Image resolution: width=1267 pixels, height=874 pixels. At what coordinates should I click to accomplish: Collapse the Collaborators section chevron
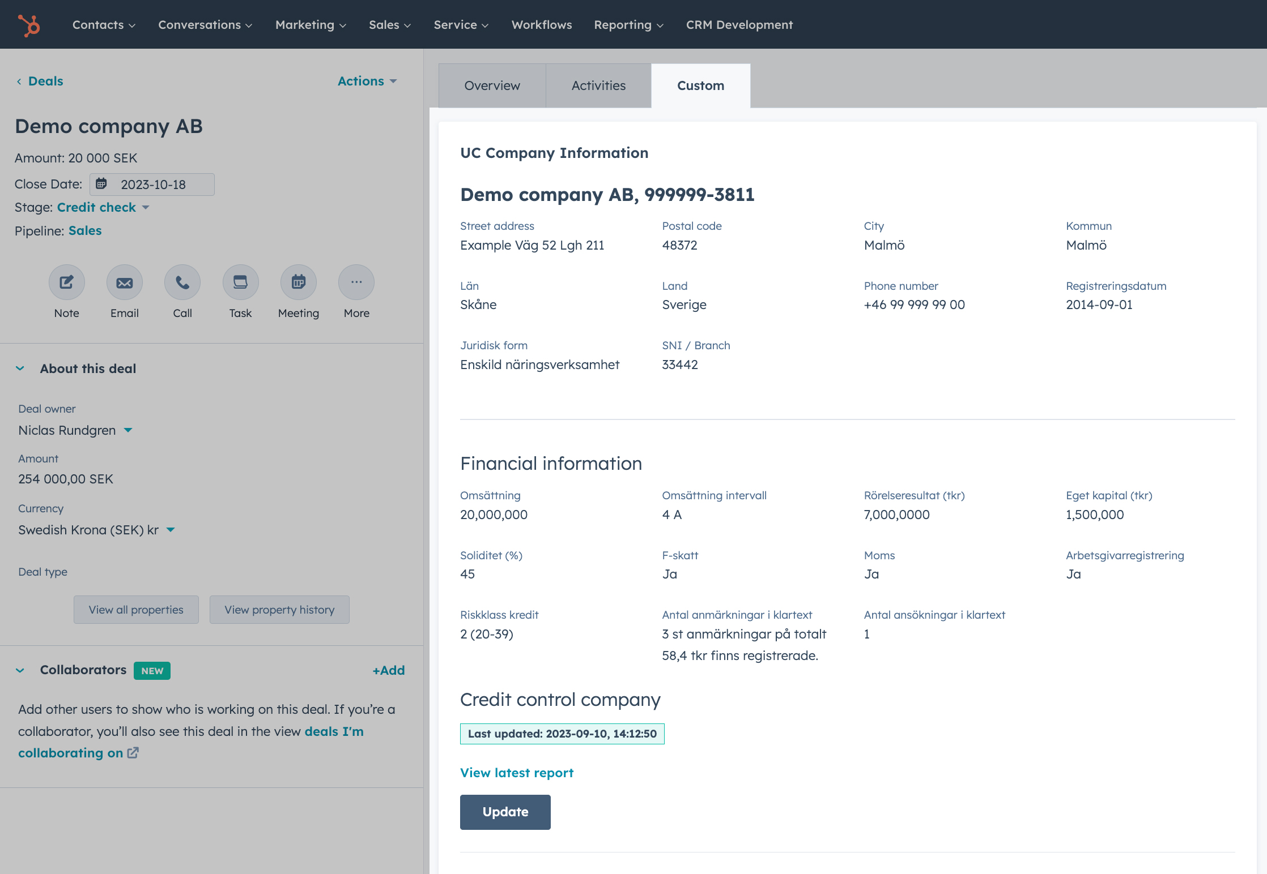20,670
